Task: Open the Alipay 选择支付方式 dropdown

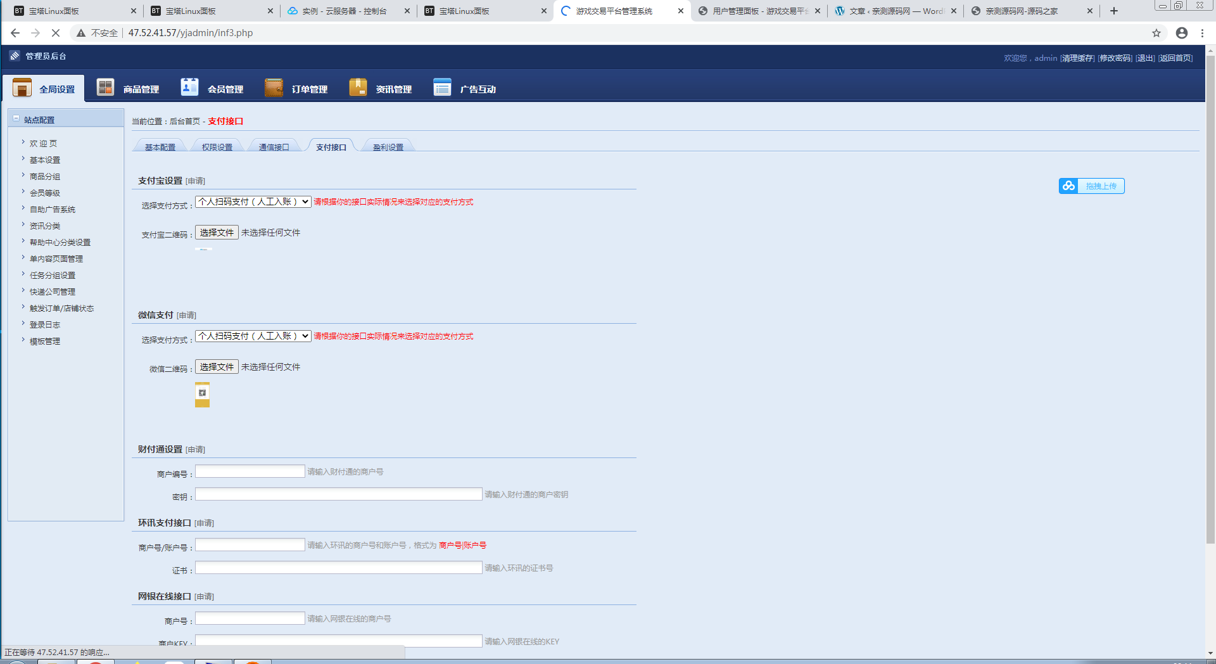Action: pos(253,201)
